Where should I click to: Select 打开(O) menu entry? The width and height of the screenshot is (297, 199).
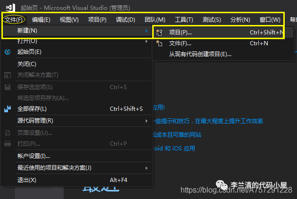point(77,41)
